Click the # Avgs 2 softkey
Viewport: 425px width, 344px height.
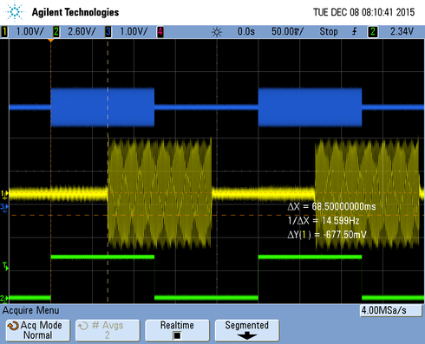[108, 330]
